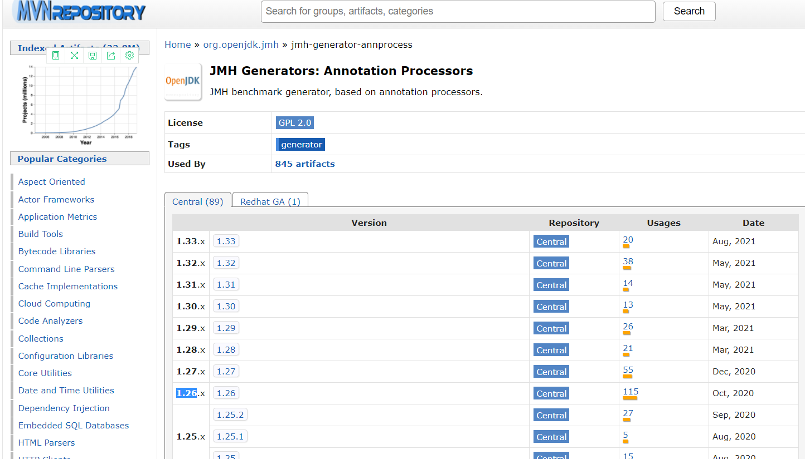Open Aspect Oriented category
The height and width of the screenshot is (459, 805).
tap(51, 182)
